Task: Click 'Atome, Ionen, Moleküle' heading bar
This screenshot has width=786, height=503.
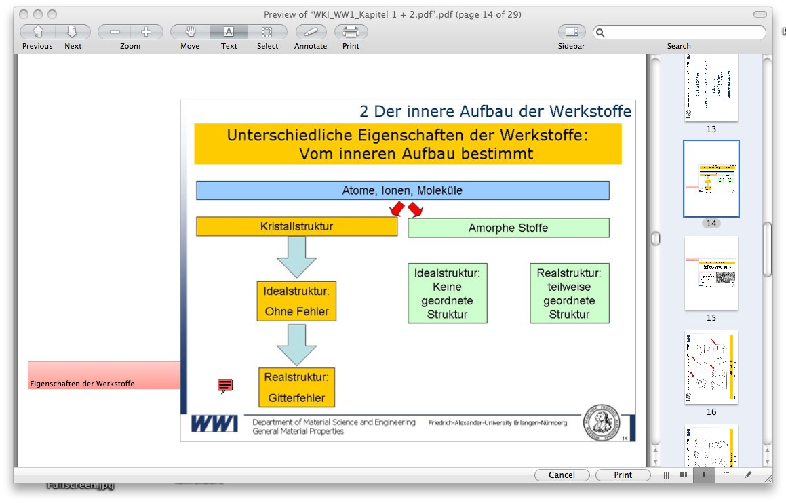Action: pos(403,190)
